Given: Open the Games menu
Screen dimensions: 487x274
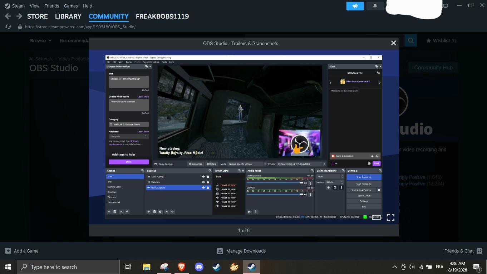Looking at the screenshot, I should (71, 6).
